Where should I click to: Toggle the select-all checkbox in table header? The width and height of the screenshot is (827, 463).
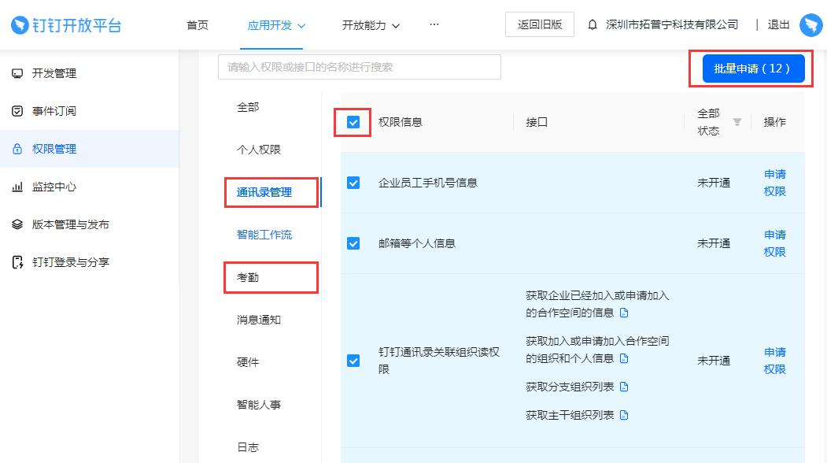click(x=353, y=123)
